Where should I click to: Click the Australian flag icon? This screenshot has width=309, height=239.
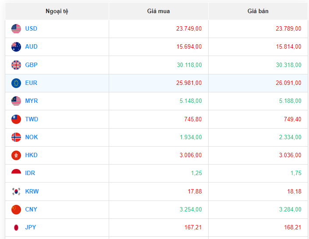16,47
